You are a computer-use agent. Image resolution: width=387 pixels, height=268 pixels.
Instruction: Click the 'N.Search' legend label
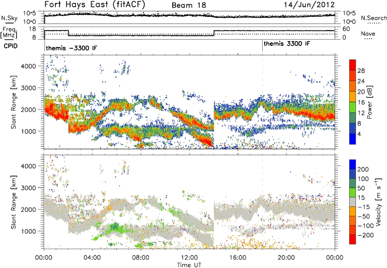tap(373, 18)
